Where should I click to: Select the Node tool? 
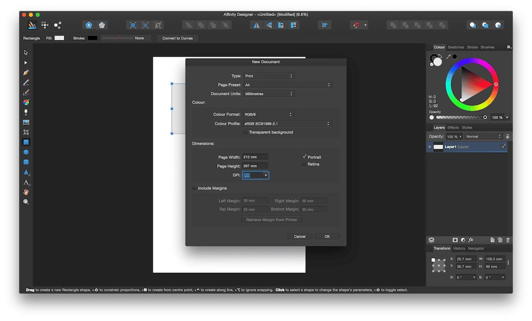[x=26, y=63]
